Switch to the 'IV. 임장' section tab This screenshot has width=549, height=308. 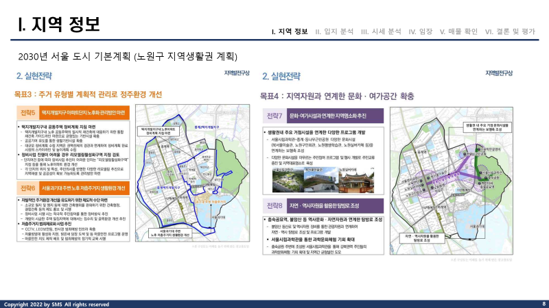click(421, 31)
